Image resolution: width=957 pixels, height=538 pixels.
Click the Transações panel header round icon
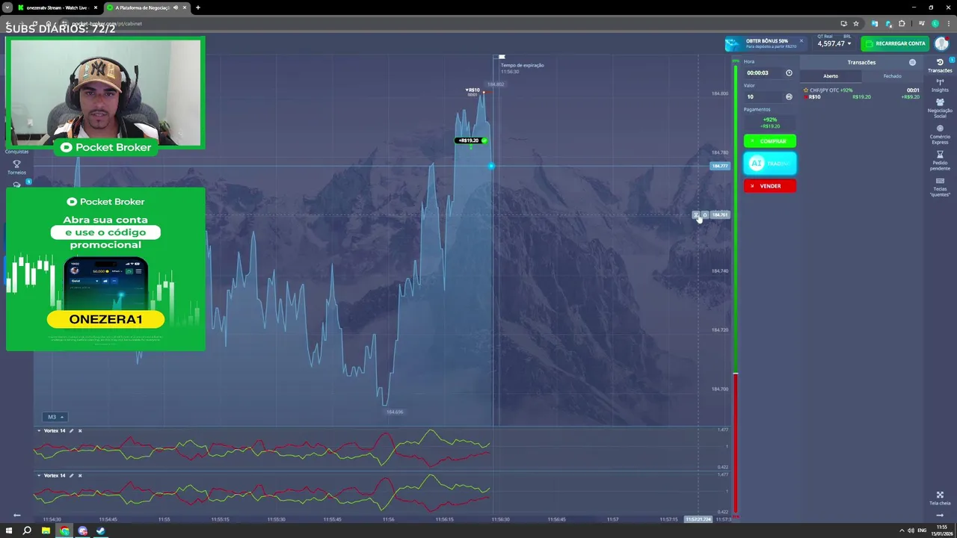pos(912,62)
